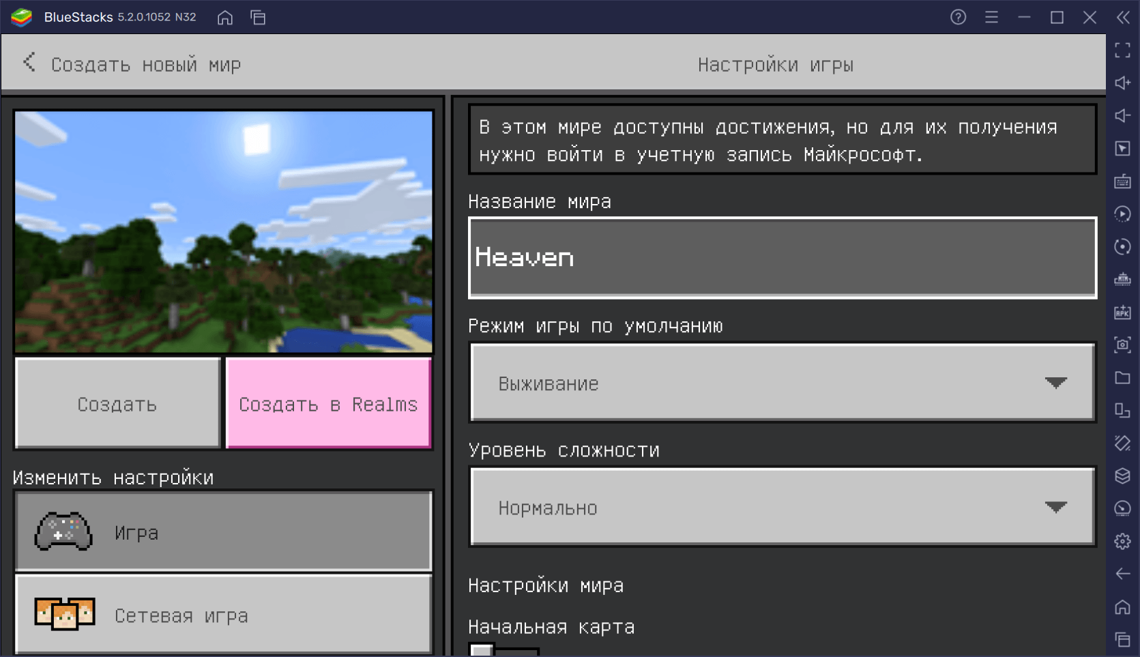Image resolution: width=1140 pixels, height=657 pixels.
Task: Go back using the Создать новый мир arrow
Action: point(29,63)
